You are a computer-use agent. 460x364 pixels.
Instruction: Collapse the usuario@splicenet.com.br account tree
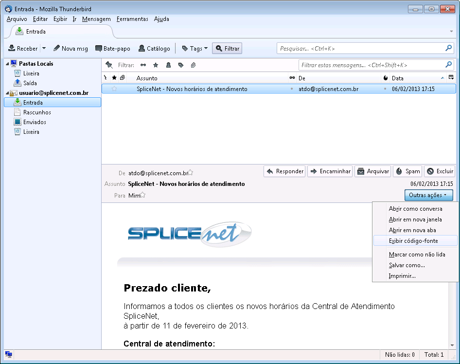pyautogui.click(x=7, y=93)
